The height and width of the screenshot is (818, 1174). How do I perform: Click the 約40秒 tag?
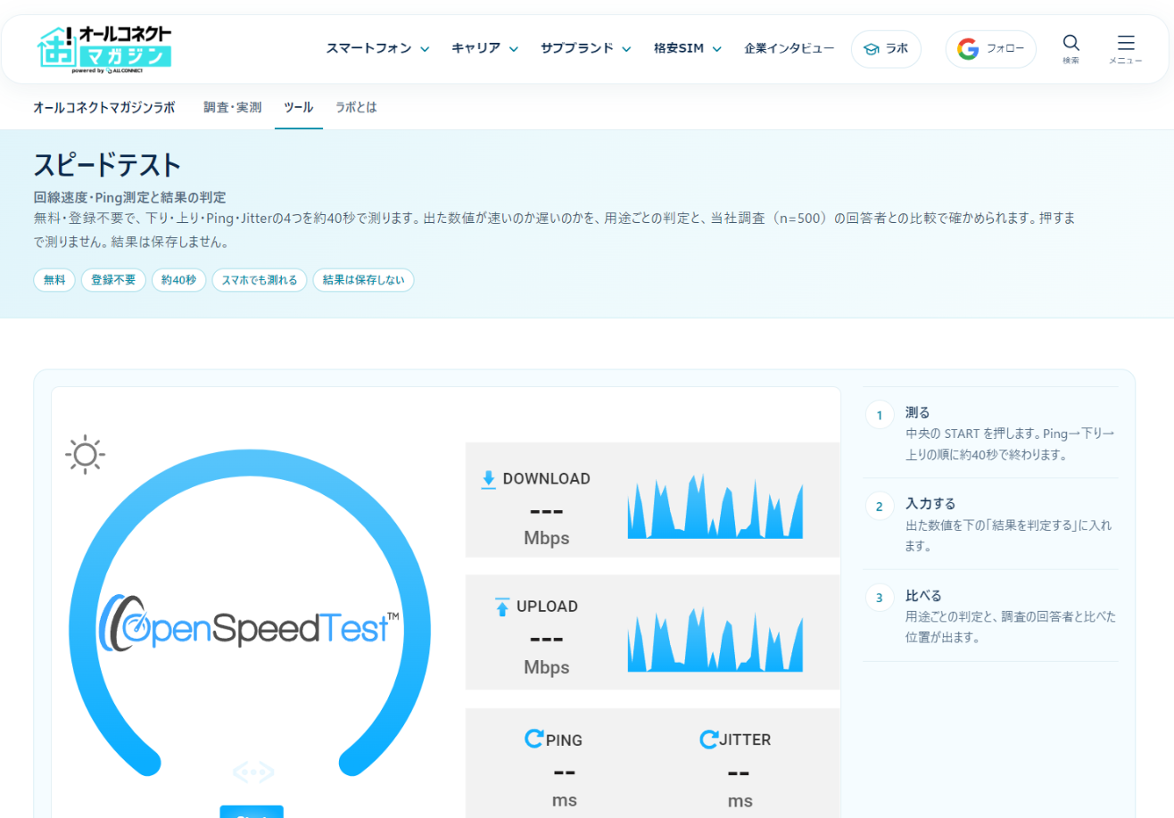point(179,279)
